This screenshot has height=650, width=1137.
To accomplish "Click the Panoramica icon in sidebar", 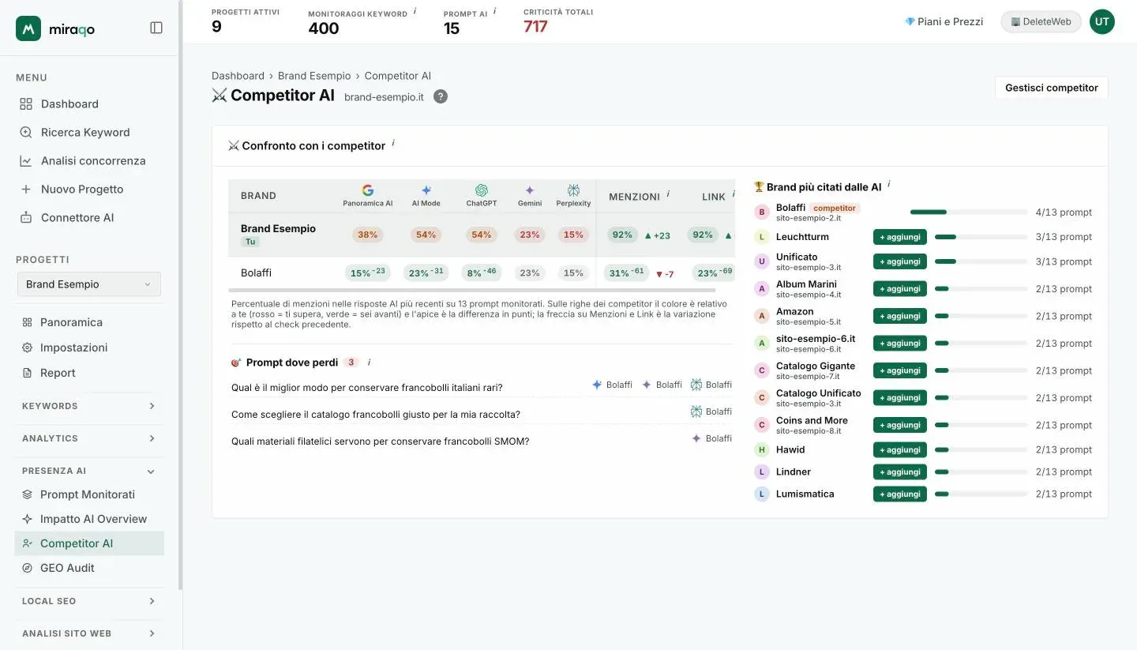I will coord(27,322).
